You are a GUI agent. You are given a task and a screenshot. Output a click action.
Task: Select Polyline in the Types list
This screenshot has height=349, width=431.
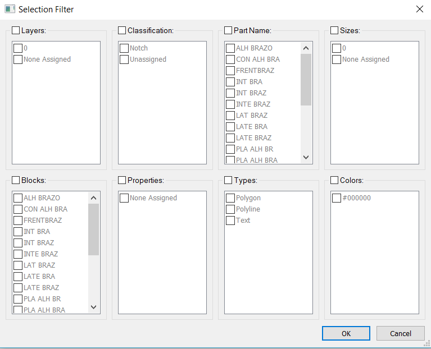click(x=230, y=209)
